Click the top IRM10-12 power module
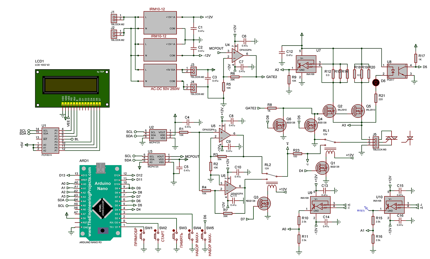 [x=160, y=23]
